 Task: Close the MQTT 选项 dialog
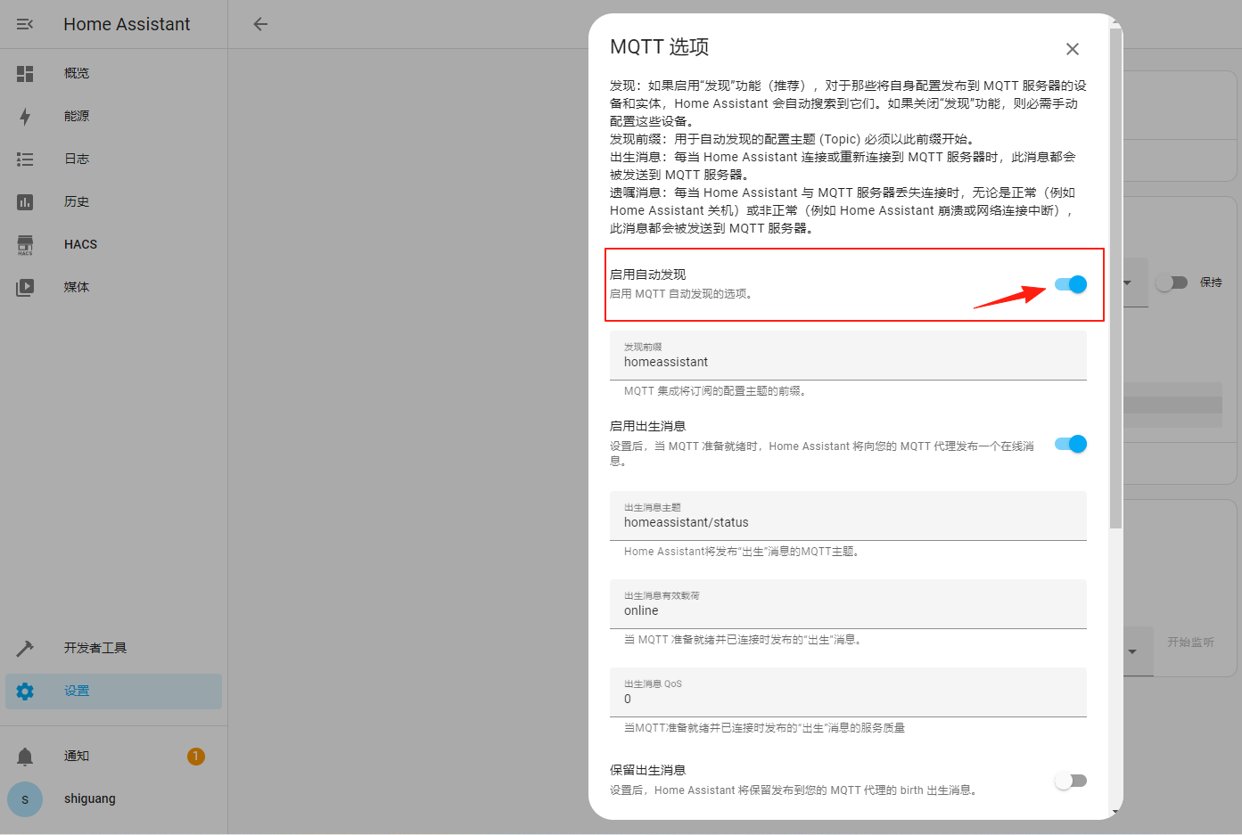[1073, 49]
